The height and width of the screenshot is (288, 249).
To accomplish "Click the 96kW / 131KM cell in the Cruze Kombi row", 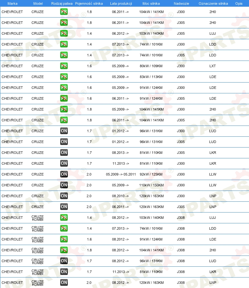I will pos(151,261).
